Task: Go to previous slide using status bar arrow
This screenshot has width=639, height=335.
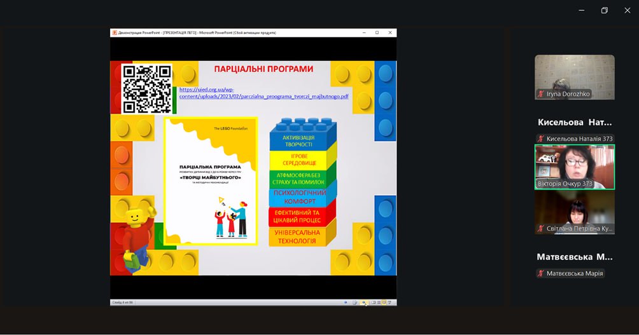Action: pos(346,303)
